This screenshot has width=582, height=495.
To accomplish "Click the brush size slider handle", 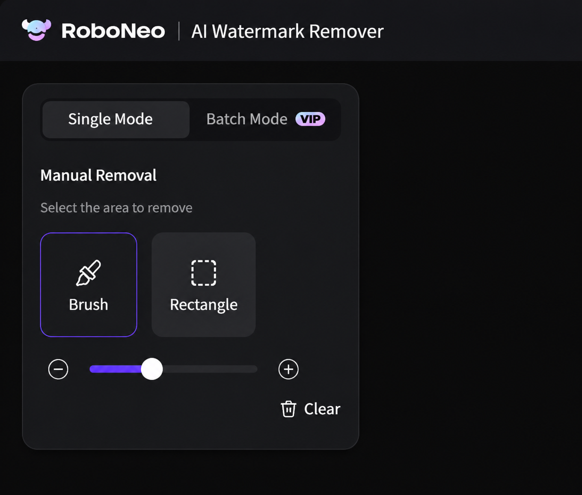I will [x=152, y=369].
